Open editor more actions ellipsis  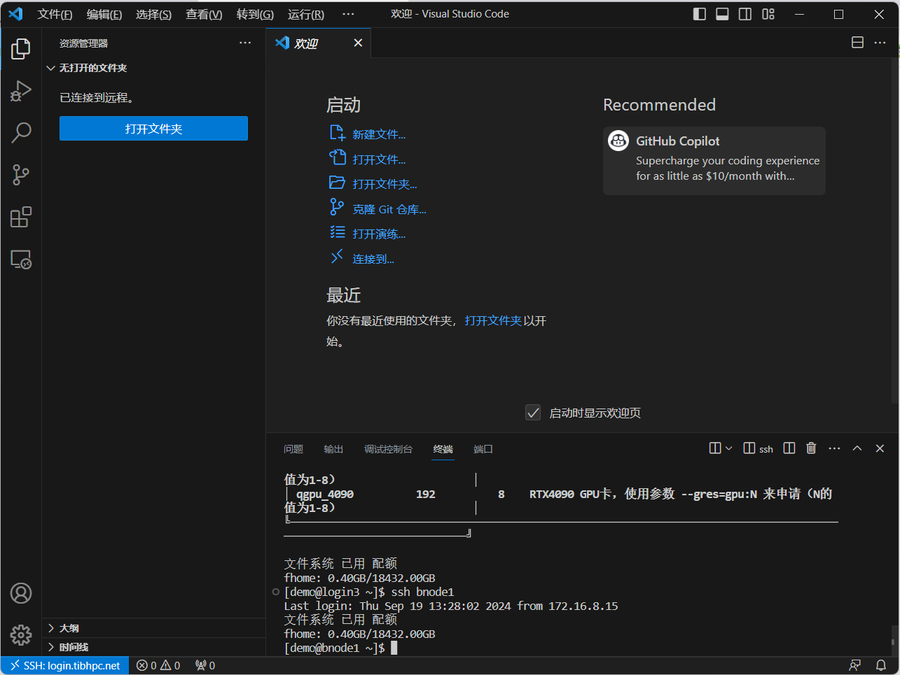pos(880,43)
